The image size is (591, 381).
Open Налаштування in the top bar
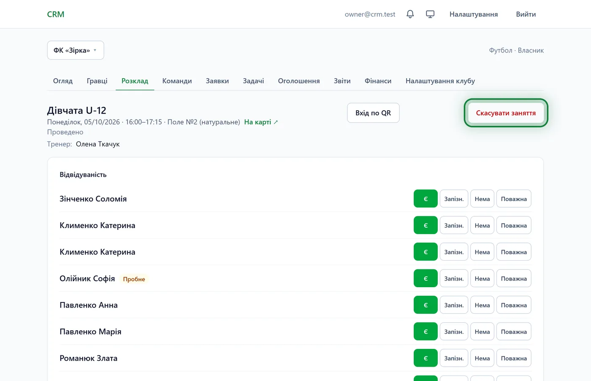474,14
